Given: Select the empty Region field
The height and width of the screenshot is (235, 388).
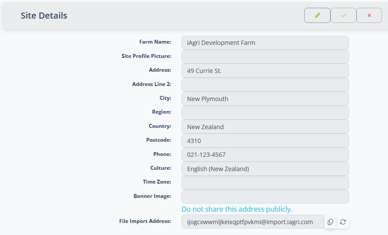Looking at the screenshot, I should pos(265,113).
